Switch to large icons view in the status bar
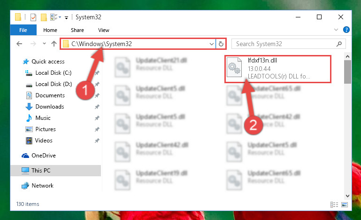The width and height of the screenshot is (361, 220). coord(345,204)
